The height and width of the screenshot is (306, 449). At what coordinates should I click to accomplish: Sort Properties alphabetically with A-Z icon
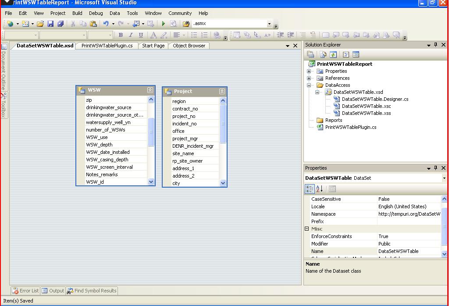click(319, 189)
